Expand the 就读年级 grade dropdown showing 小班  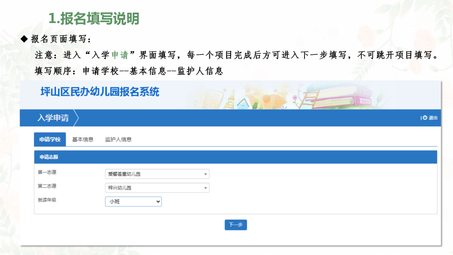coord(133,201)
